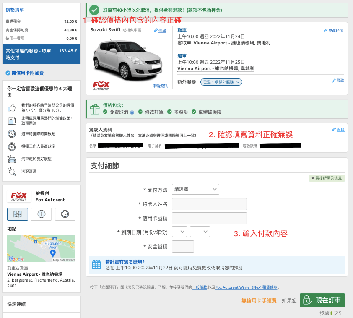Open the expiry year dropdown

[200, 232]
